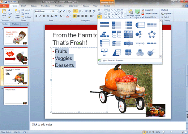Pick the Basic Target SmartArt graphic
Viewport: 188px width, 134px height.
tap(151, 52)
